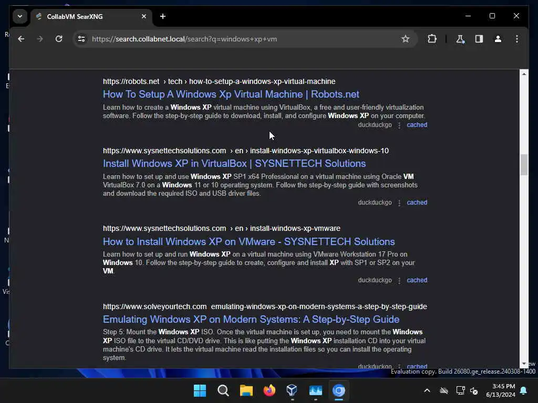Click the muted volume tray icon

pos(474,390)
